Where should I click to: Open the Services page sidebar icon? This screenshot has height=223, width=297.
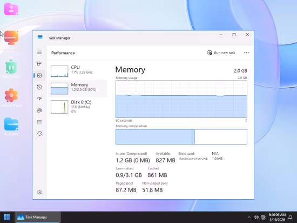coord(39,134)
